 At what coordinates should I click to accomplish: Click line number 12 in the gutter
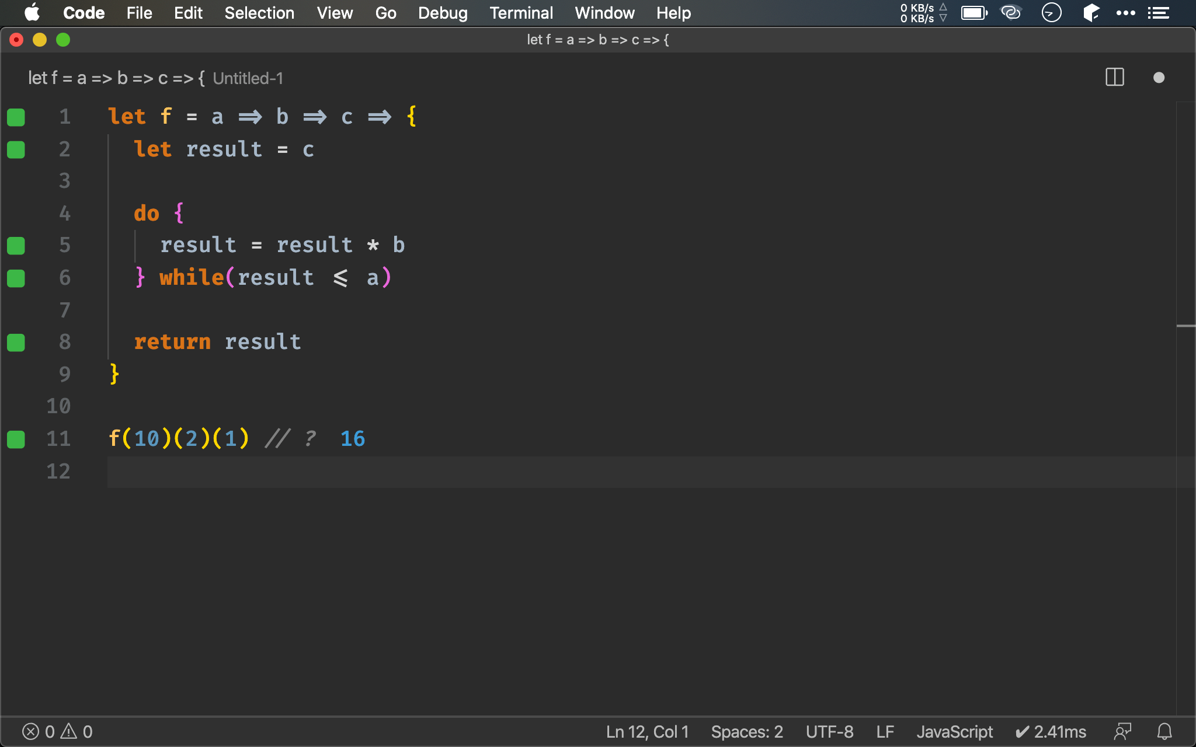(x=58, y=471)
